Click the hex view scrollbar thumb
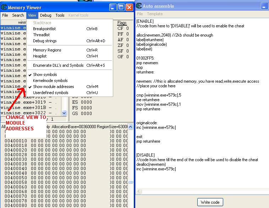The width and height of the screenshot is (269, 208). click(x=131, y=182)
